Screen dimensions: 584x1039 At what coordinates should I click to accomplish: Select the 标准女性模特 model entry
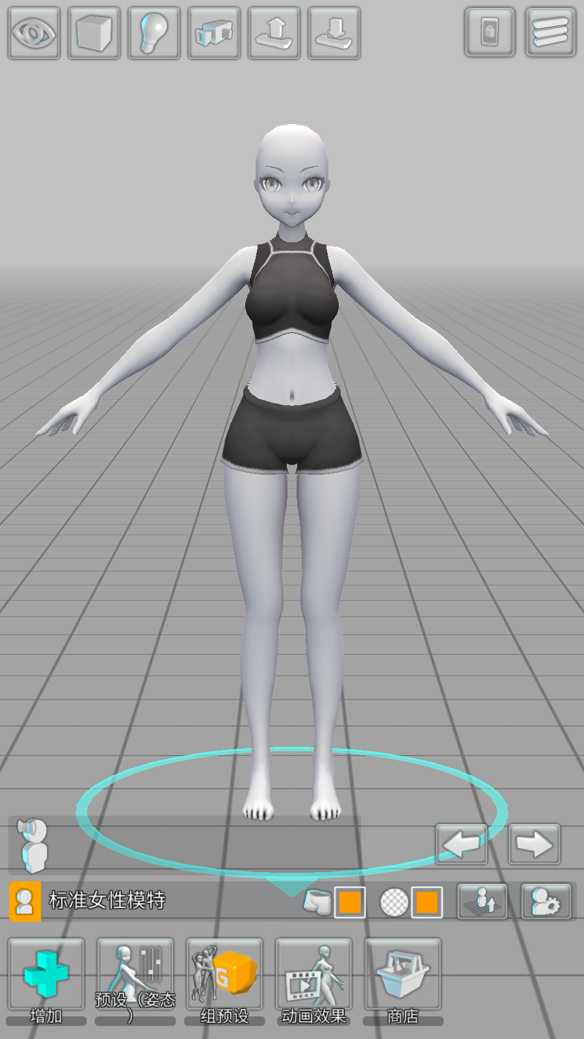pyautogui.click(x=107, y=901)
